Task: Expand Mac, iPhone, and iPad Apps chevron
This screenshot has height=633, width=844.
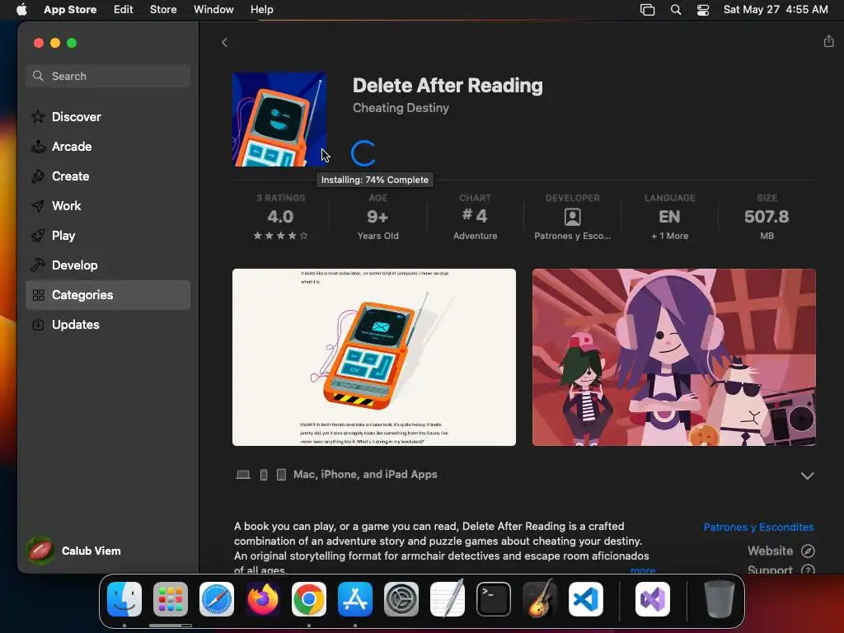Action: [807, 476]
